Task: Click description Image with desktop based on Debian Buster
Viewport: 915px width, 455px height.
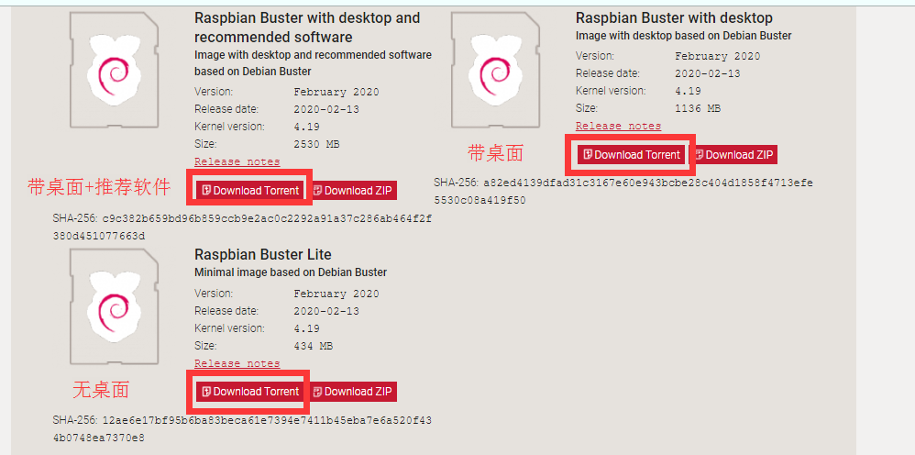Action: click(x=683, y=36)
